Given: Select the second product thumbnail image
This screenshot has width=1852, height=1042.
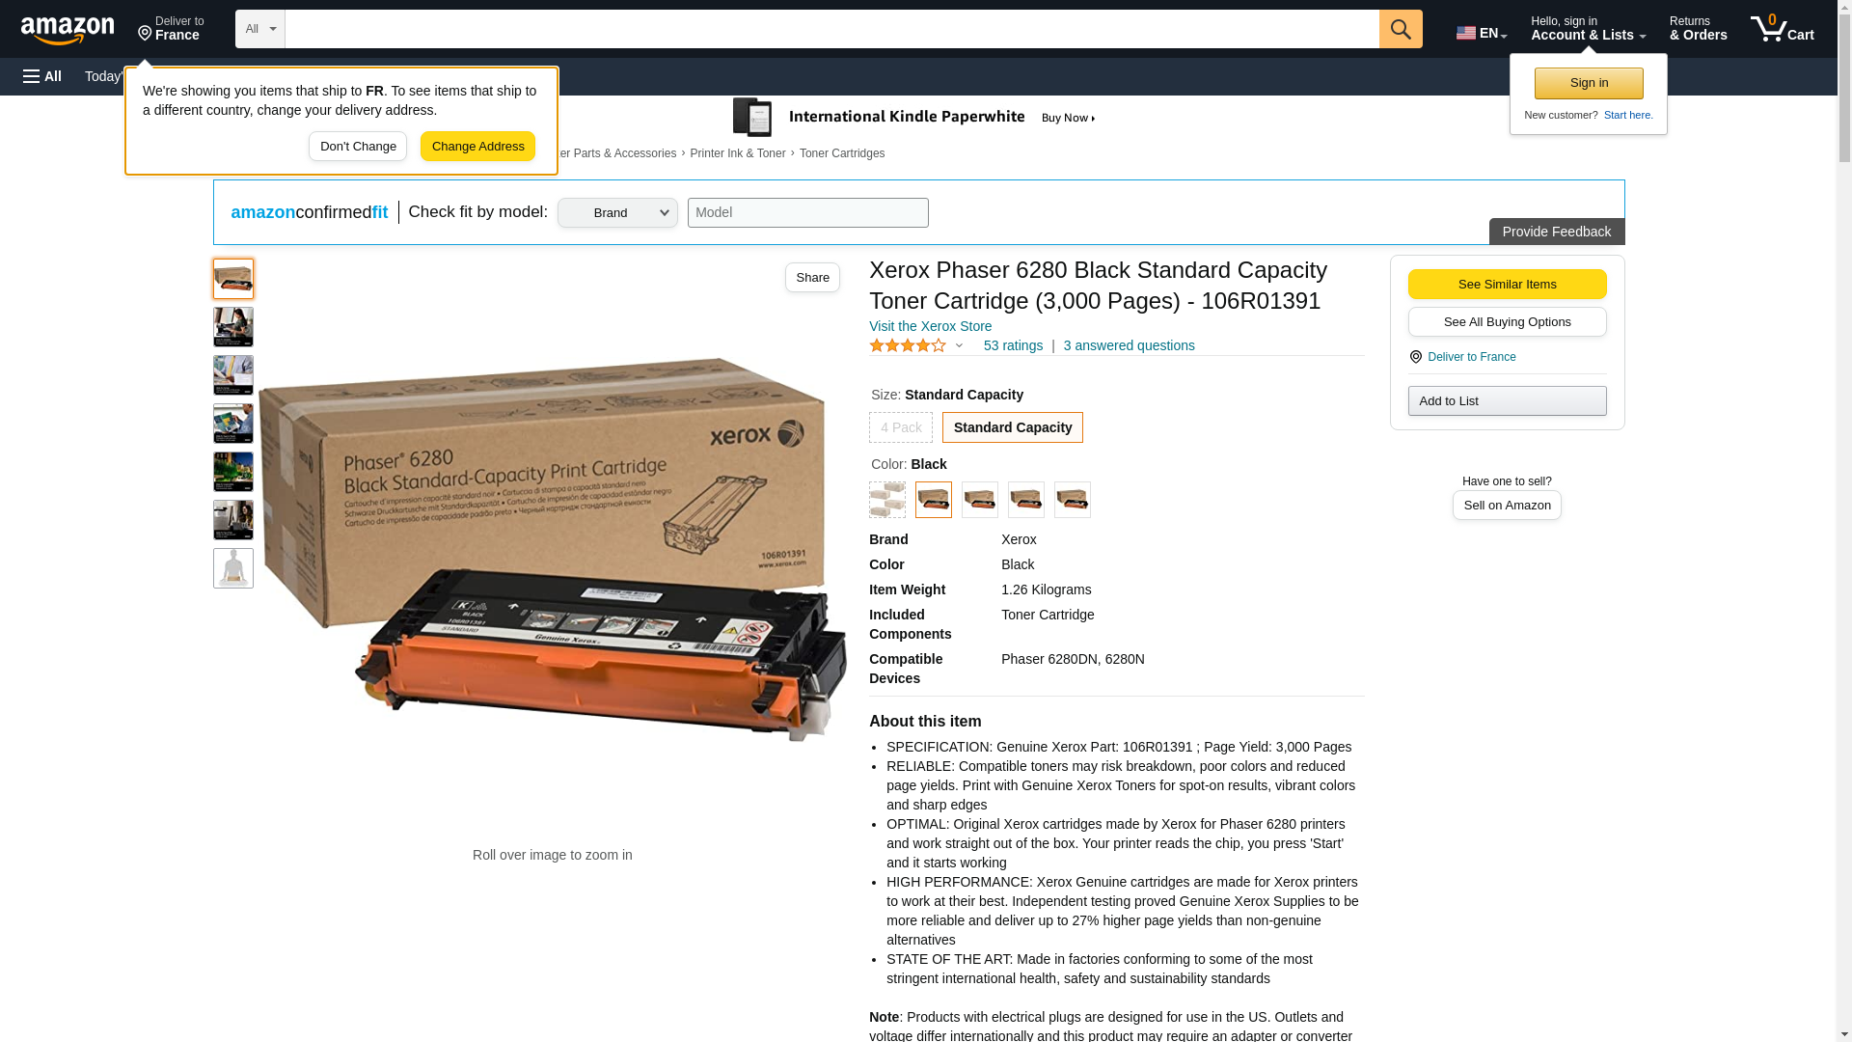Looking at the screenshot, I should [233, 327].
